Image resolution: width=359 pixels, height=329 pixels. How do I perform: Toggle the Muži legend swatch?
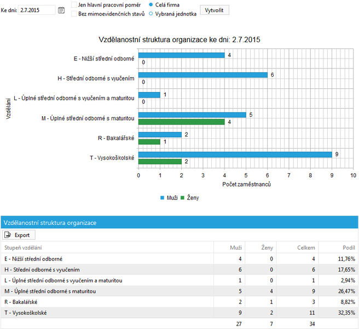pyautogui.click(x=163, y=198)
